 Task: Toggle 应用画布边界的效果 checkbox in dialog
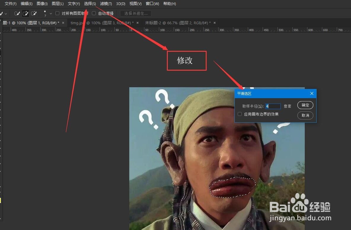pos(239,114)
